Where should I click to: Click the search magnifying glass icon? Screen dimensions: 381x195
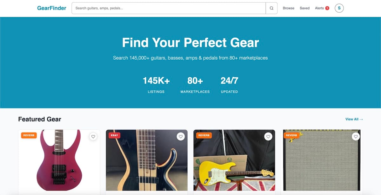(x=271, y=8)
